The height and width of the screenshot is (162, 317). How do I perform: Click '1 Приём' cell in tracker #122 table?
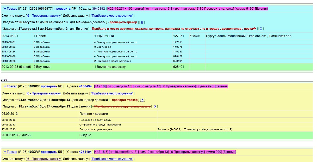[63, 36]
